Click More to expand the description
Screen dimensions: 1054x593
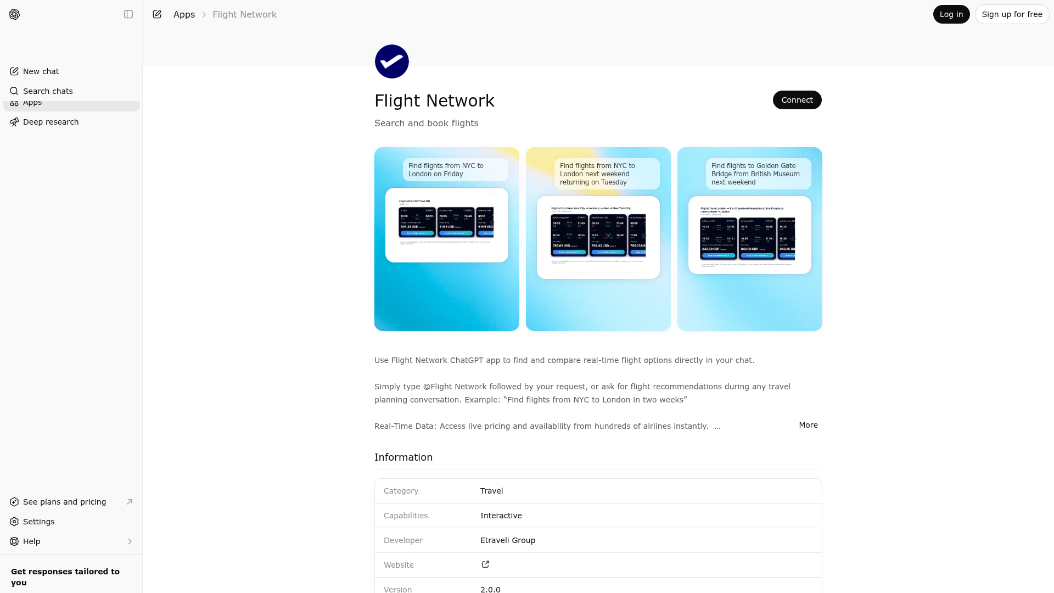808,425
